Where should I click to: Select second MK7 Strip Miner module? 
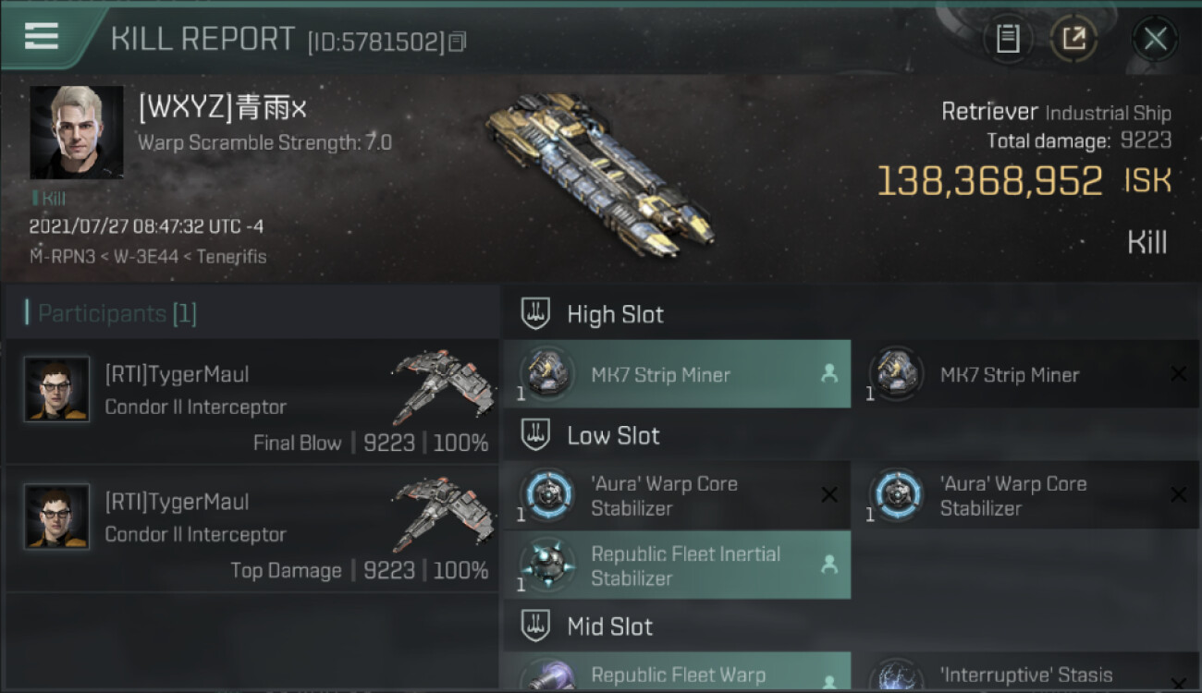(x=1026, y=374)
